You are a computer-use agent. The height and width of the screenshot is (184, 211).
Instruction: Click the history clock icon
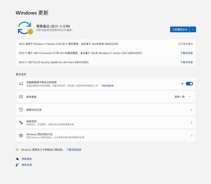[x=21, y=110]
